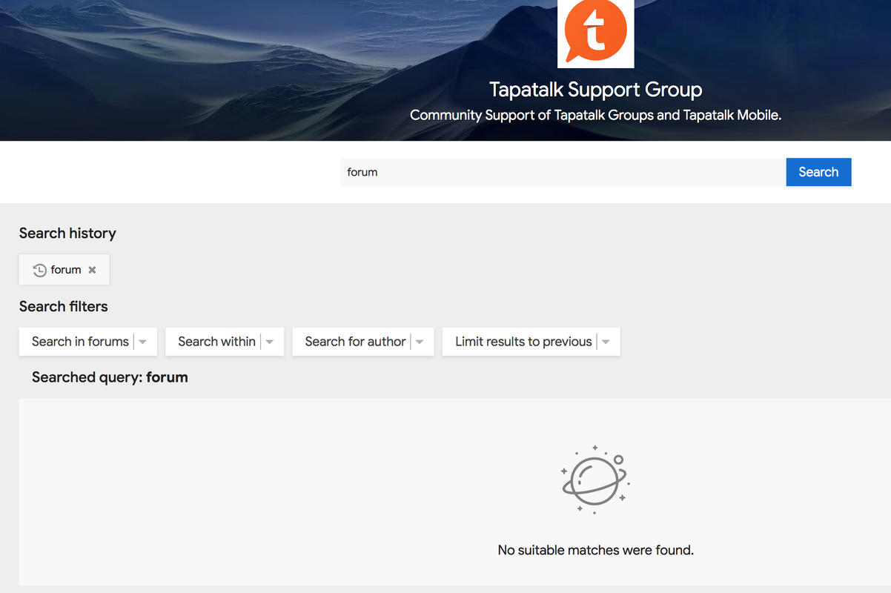The height and width of the screenshot is (593, 891).
Task: Click the history clock icon on forum chip
Action: point(40,271)
